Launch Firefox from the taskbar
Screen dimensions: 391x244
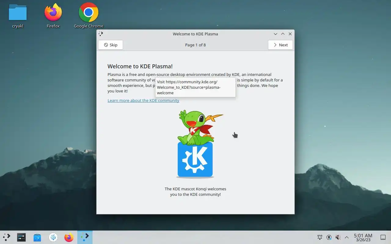click(69, 237)
